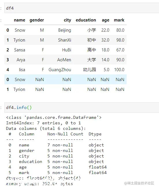Select the name cell 'Sansa'
The width and height of the screenshot is (159, 190).
point(20,50)
